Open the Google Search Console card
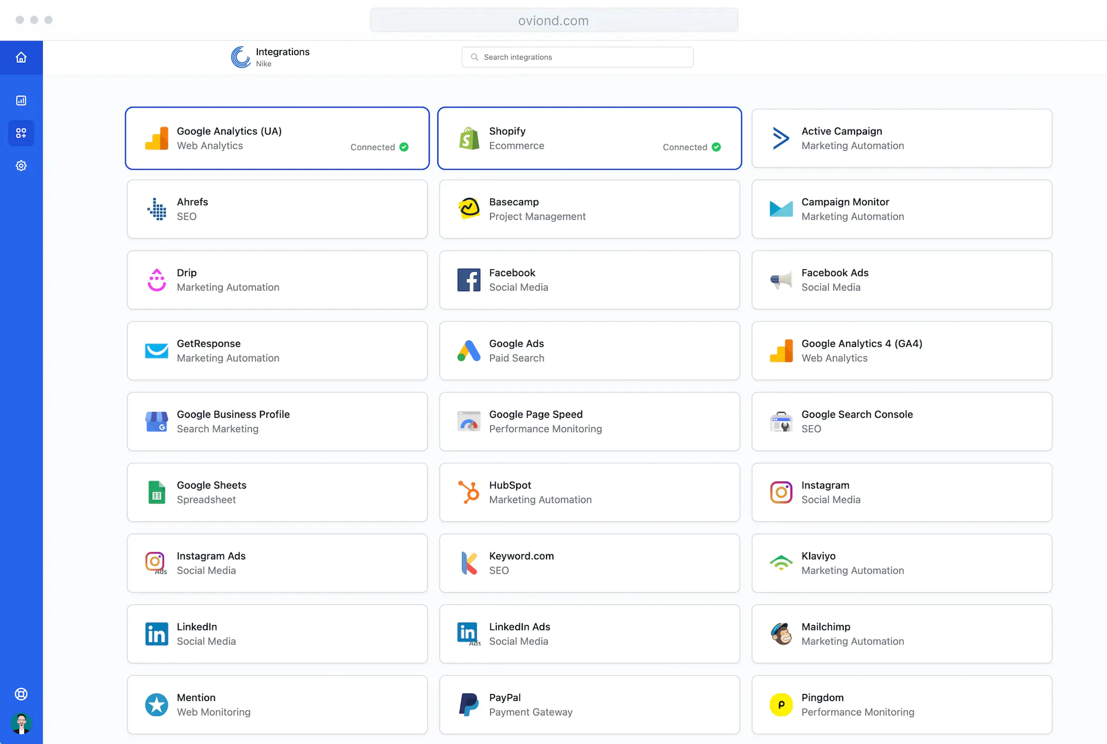This screenshot has height=744, width=1107. point(902,422)
